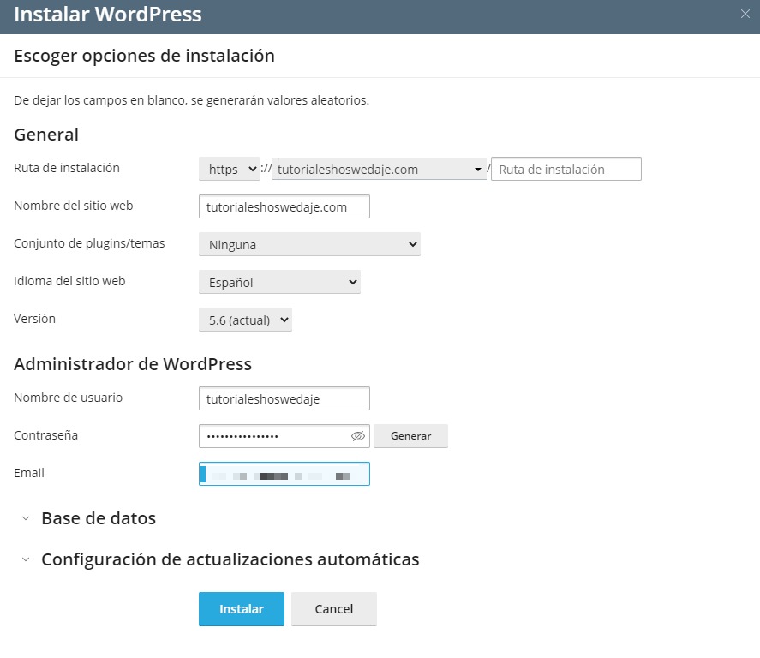Expand the actualizaciones automáticas section chevron
The height and width of the screenshot is (658, 760).
point(26,559)
